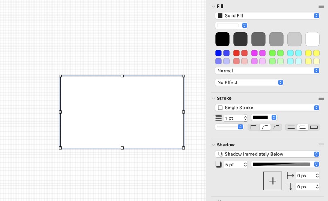Pick the pure blue color swatch
328x201 pixels.
coord(218,53)
